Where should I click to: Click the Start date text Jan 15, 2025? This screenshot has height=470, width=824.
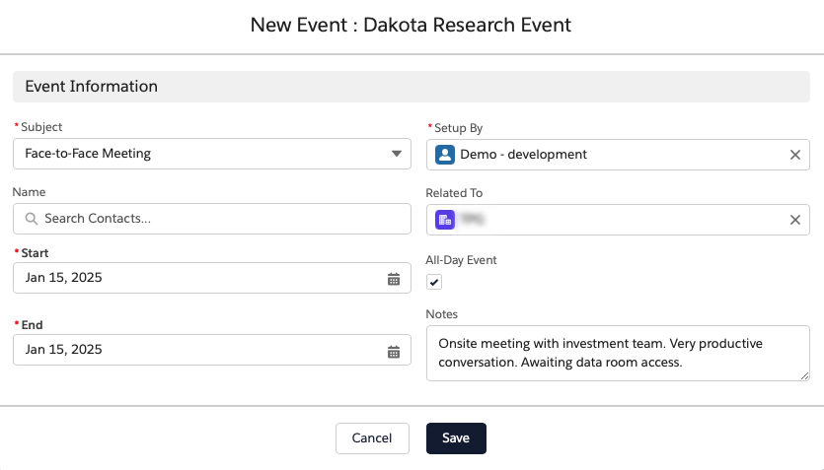tap(64, 278)
